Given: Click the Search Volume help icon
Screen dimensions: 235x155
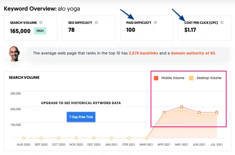Looking at the screenshot, I should tap(41, 22).
